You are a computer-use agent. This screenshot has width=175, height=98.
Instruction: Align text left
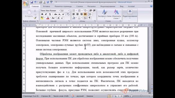(x=74, y=14)
